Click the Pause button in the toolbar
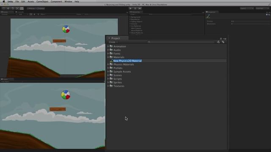 [x=135, y=8]
